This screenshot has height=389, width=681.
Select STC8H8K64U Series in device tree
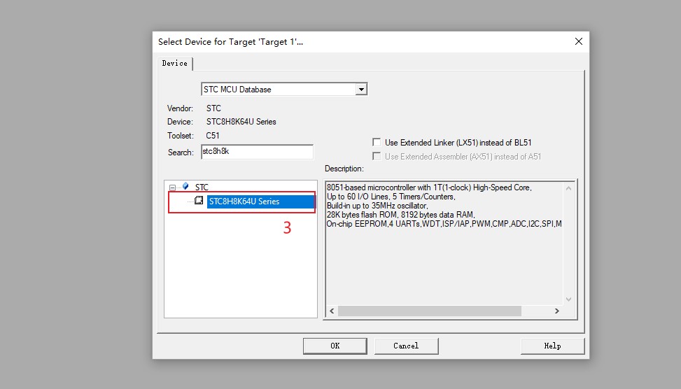tap(261, 201)
